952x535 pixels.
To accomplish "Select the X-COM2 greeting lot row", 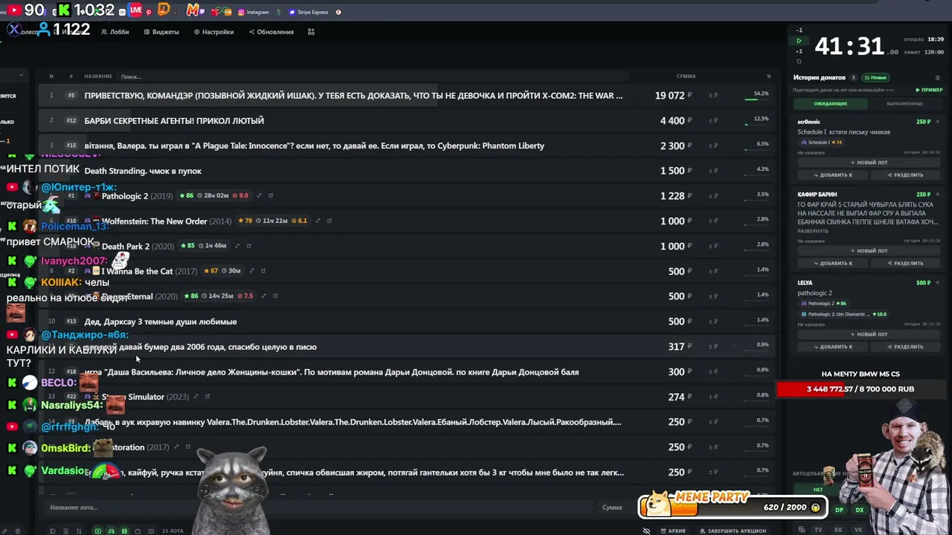I will [405, 95].
